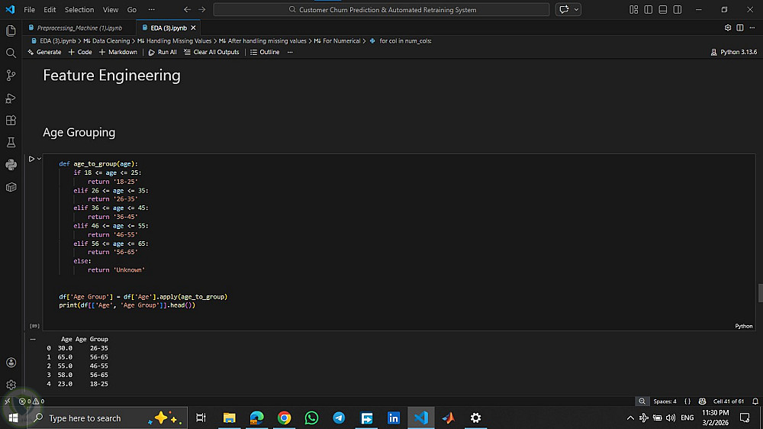The width and height of the screenshot is (763, 429).
Task: Open the Go menu
Action: pos(132,9)
